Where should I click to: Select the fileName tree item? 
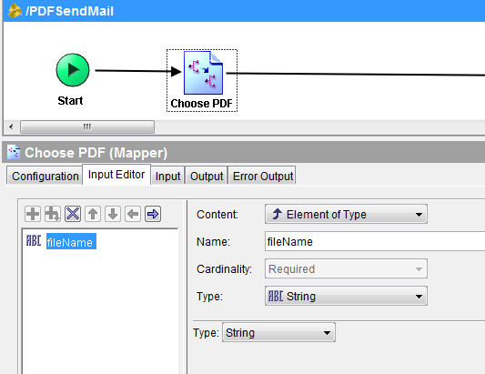71,241
